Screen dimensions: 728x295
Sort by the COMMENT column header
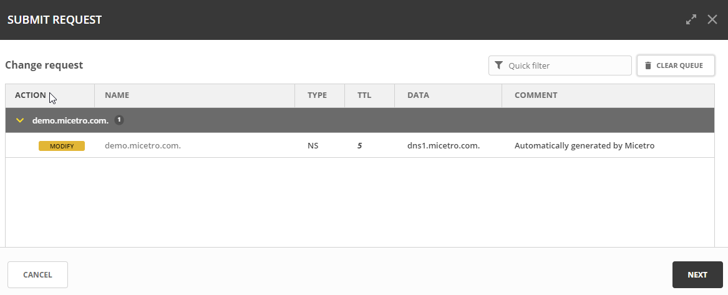point(535,95)
